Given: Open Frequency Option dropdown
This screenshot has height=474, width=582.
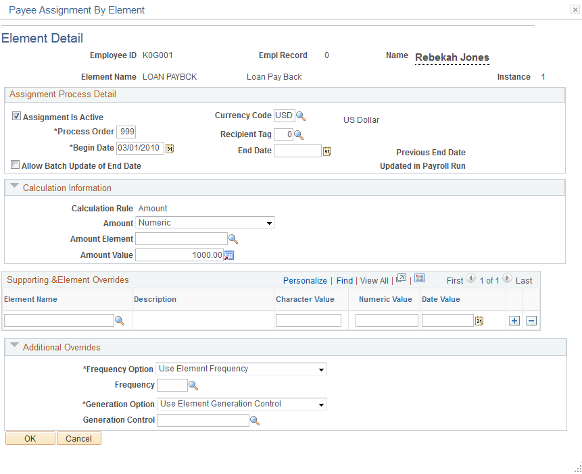Looking at the screenshot, I should coord(241,369).
